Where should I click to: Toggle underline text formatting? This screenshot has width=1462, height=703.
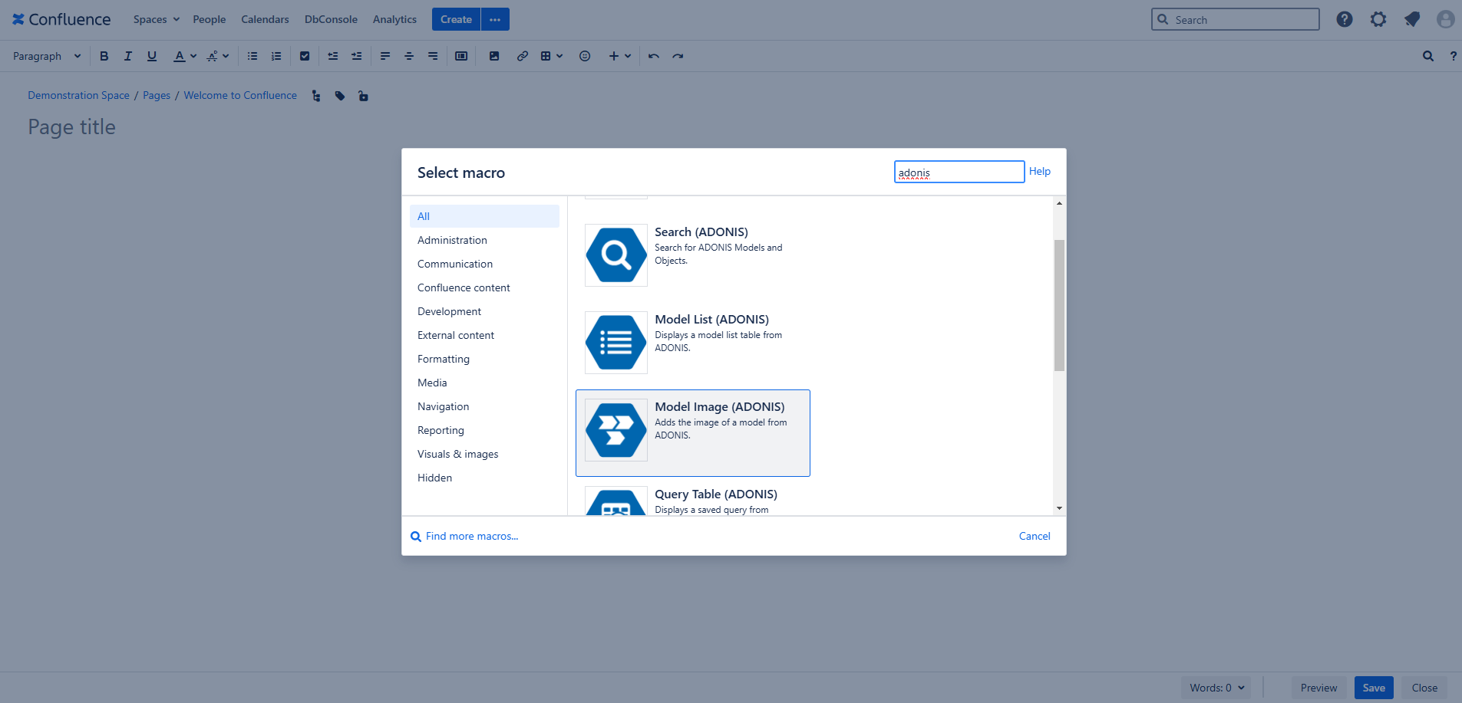tap(152, 55)
